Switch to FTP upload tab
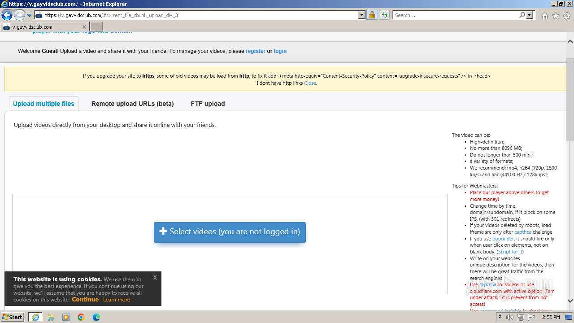 [208, 104]
